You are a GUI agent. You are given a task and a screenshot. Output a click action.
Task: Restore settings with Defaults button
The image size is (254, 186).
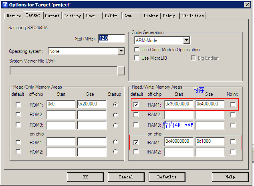coord(167,177)
